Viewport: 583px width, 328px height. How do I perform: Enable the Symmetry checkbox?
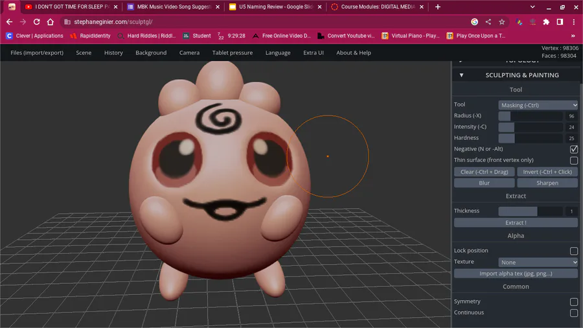click(x=574, y=301)
